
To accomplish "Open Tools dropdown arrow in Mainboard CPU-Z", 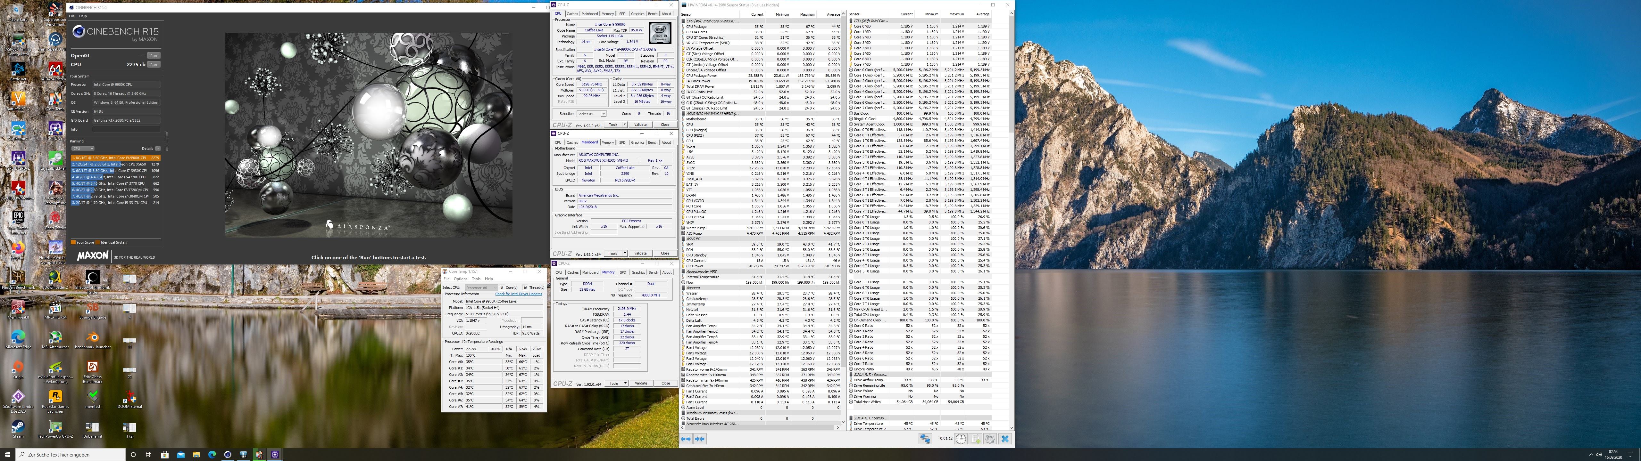I will click(624, 254).
